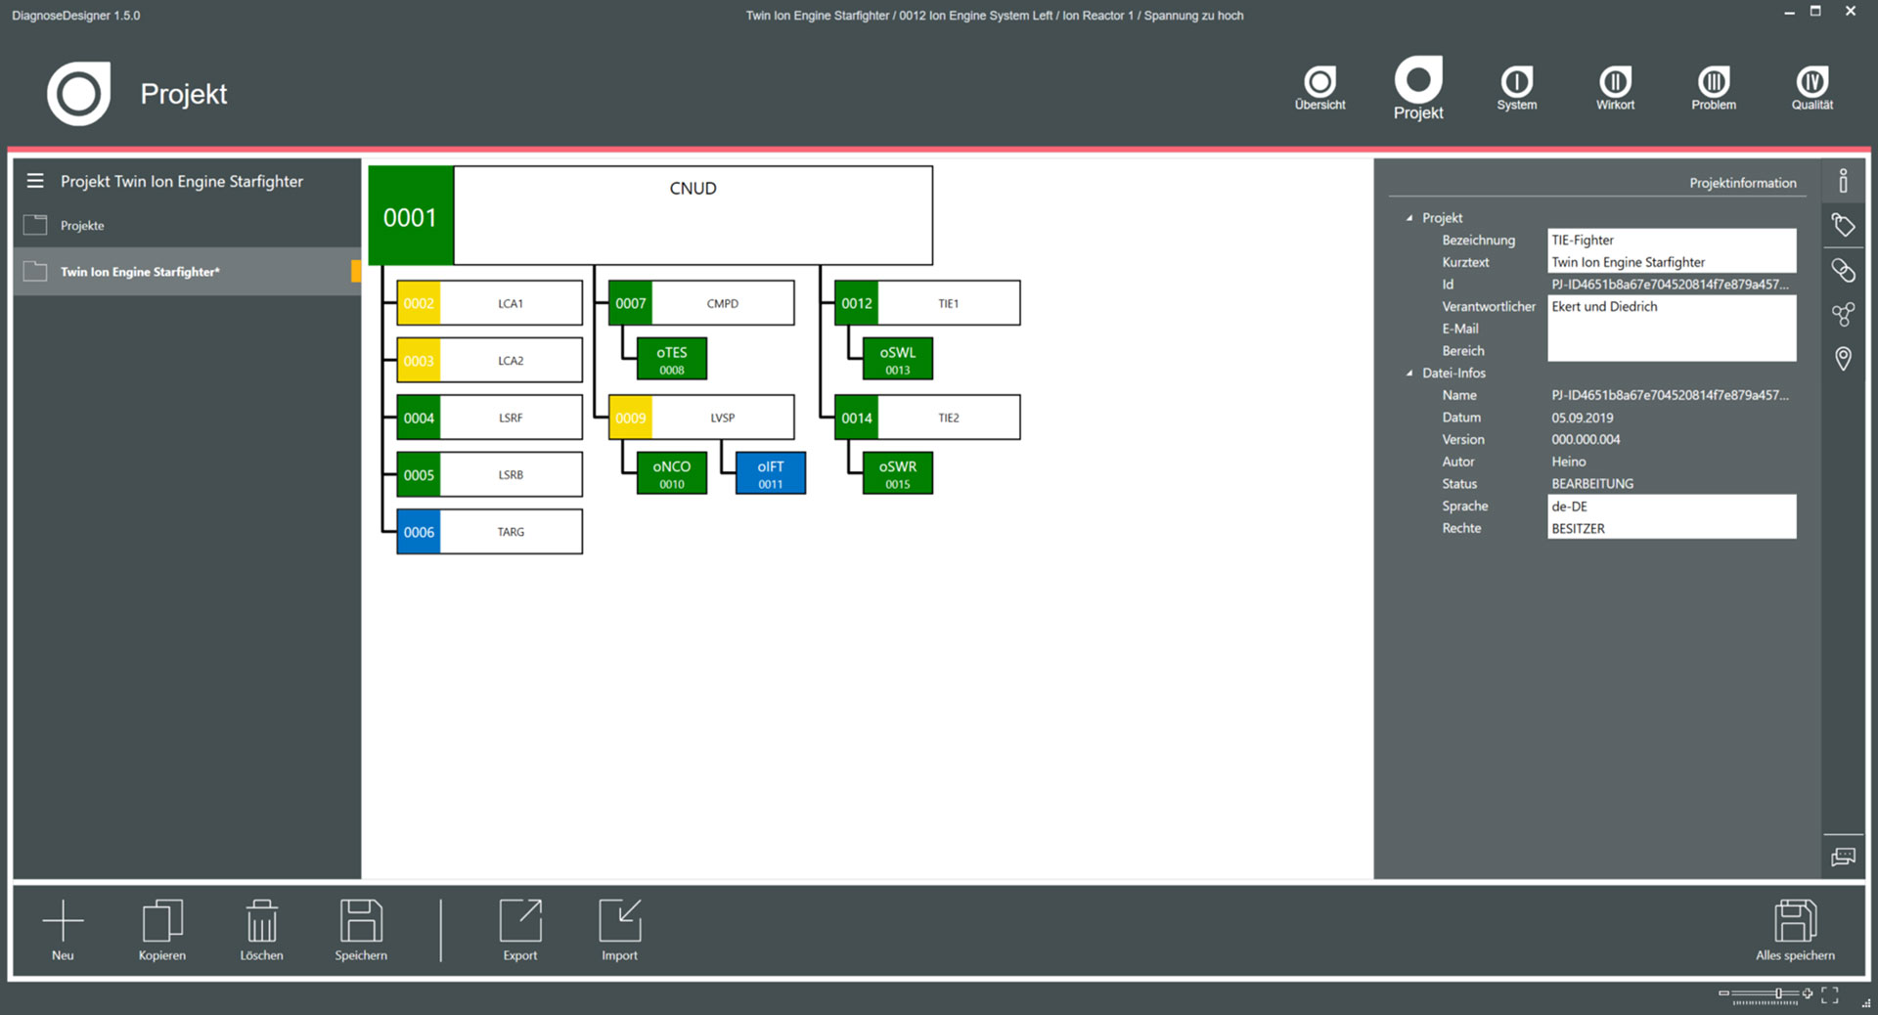
Task: Select node 0004 LSRF
Action: coord(489,418)
